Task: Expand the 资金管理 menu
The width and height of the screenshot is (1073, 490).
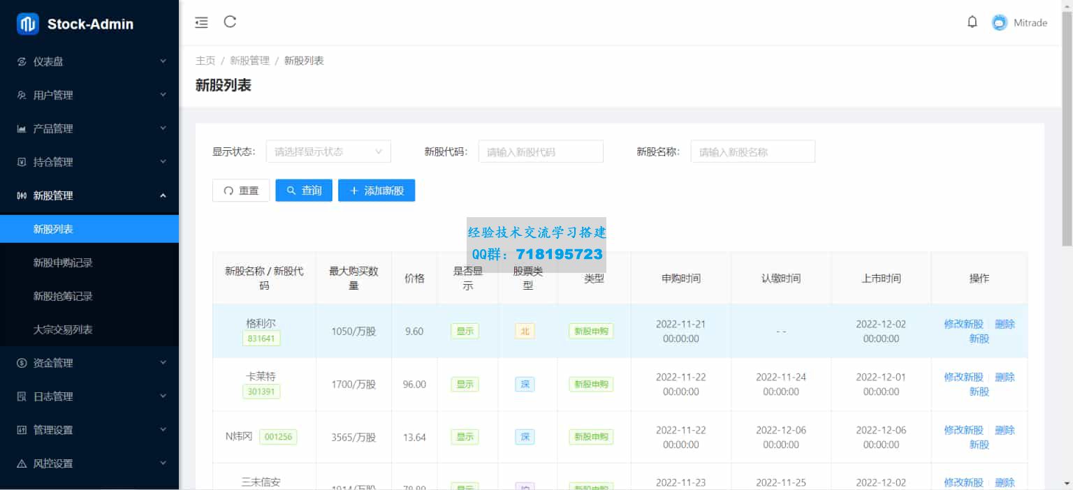Action: (89, 363)
